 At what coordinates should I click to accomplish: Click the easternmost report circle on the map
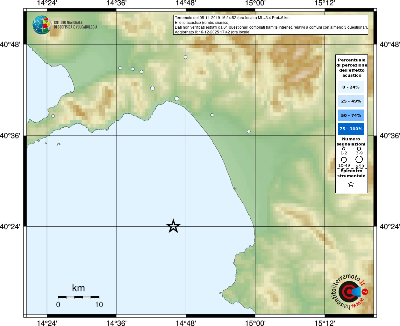point(248,131)
